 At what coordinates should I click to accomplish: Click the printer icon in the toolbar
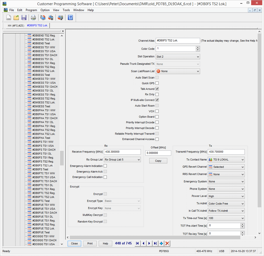pyautogui.click(x=33, y=17)
